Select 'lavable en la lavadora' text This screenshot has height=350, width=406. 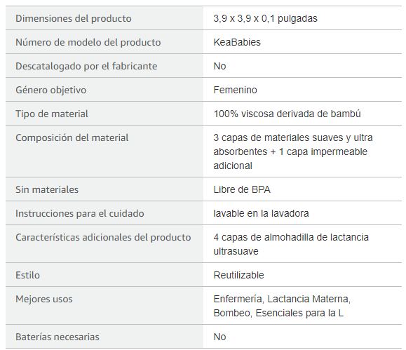(x=261, y=213)
